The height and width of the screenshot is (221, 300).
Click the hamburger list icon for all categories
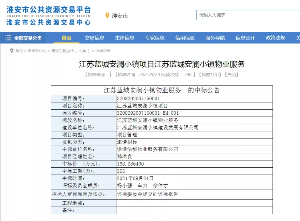pos(8,38)
